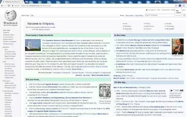Bookmark this page with the star icon
187x117 pixels.
[x=176, y=6]
